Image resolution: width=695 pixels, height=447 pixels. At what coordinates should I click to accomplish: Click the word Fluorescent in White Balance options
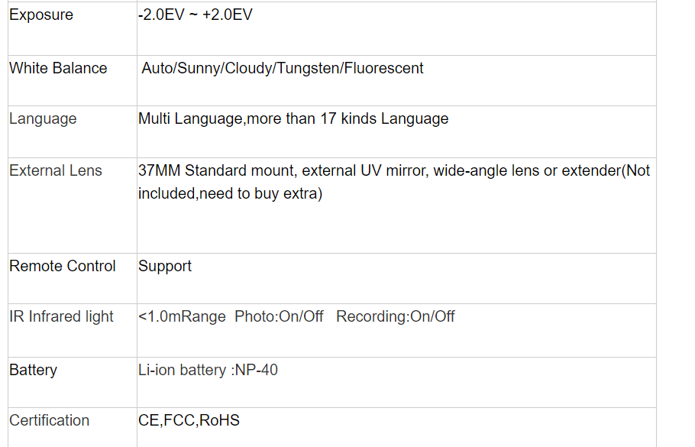pos(383,68)
